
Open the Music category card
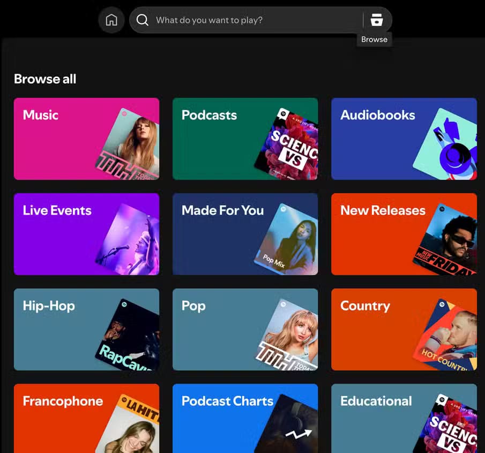tap(87, 139)
